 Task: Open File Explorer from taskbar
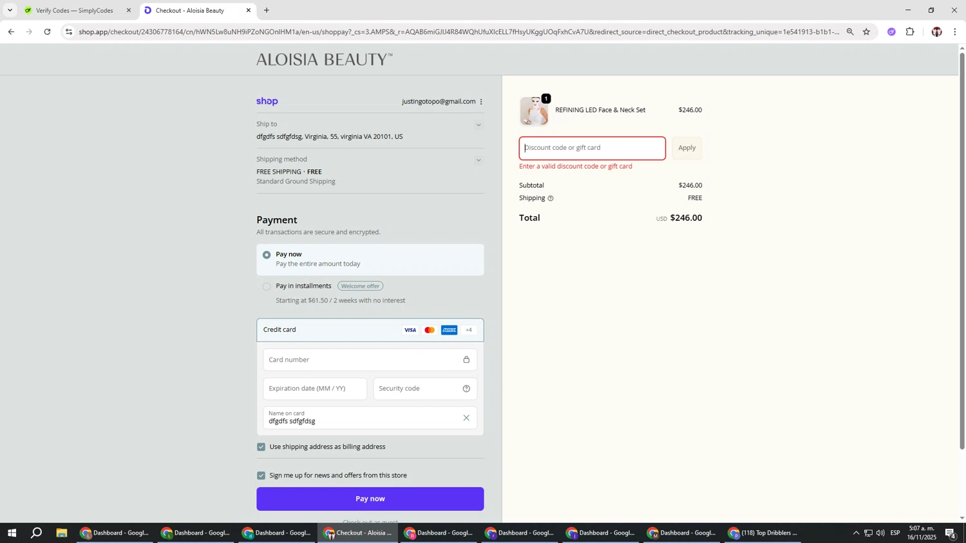coord(62,533)
